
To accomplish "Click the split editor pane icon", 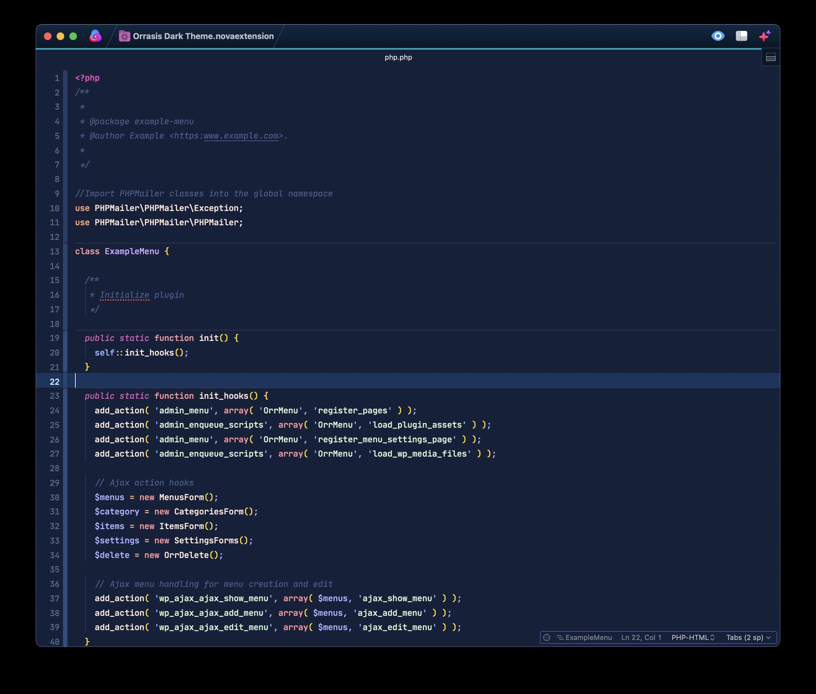I will coord(770,58).
